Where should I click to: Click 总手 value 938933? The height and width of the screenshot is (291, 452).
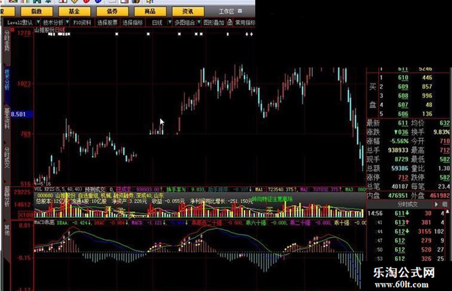pyautogui.click(x=398, y=150)
